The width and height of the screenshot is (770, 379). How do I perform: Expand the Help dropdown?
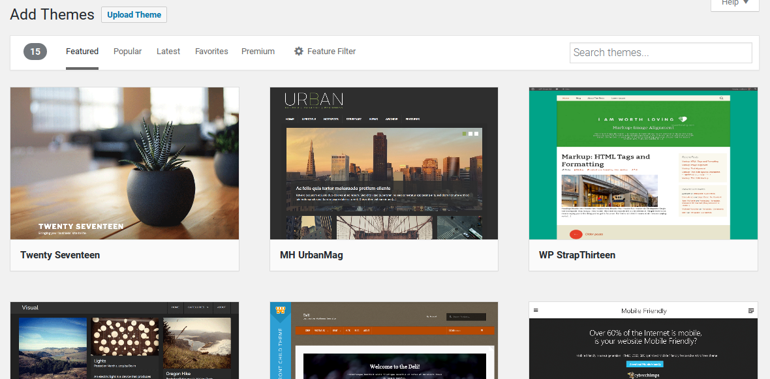pyautogui.click(x=735, y=4)
